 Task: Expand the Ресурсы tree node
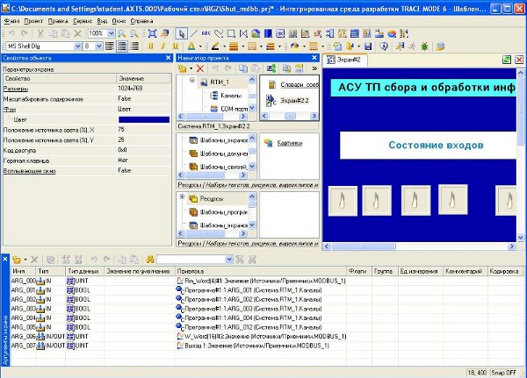coord(182,196)
